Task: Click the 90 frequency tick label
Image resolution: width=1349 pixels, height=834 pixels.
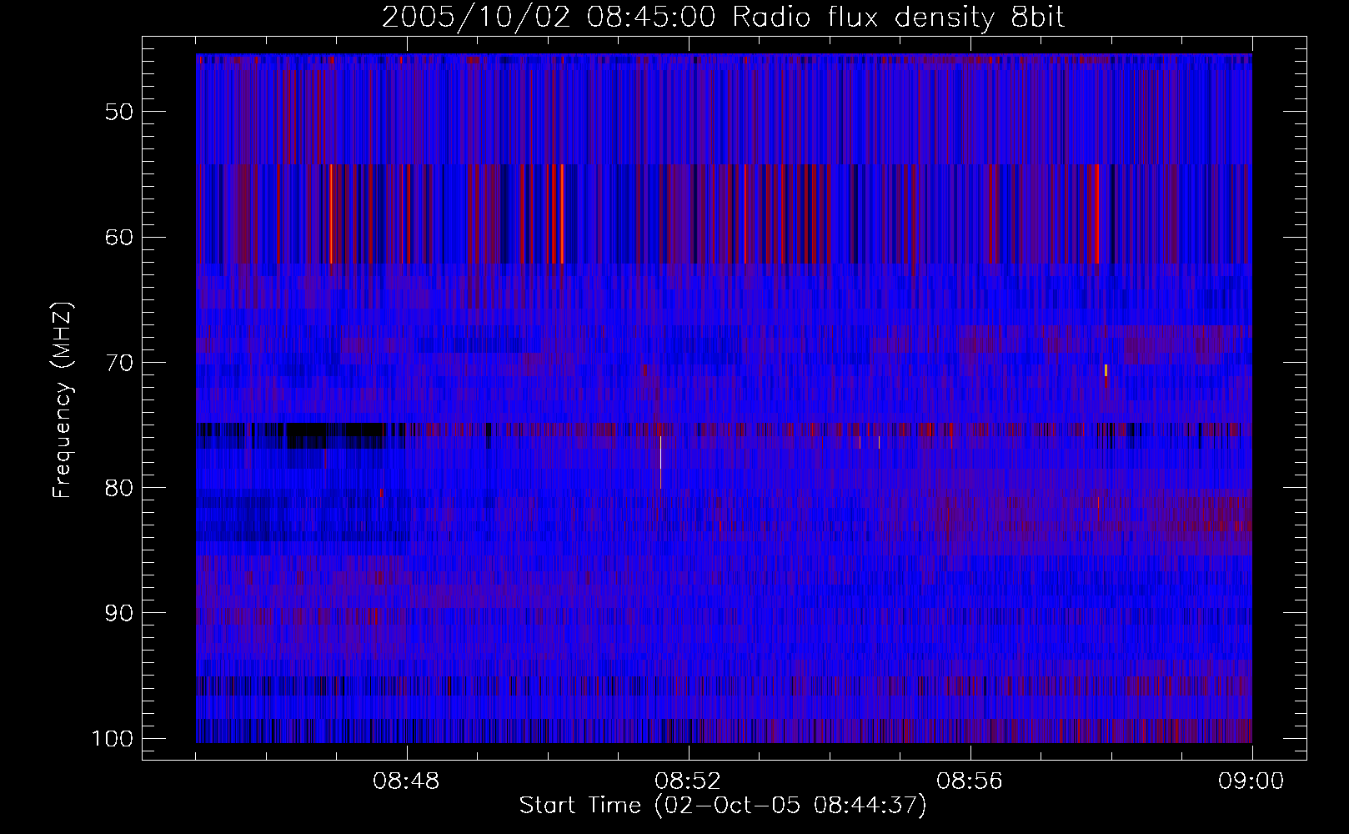Action: [120, 613]
